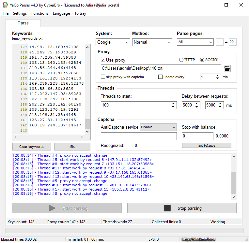
Task: Increase the minimum delay between requests
Action: [x=197, y=104]
